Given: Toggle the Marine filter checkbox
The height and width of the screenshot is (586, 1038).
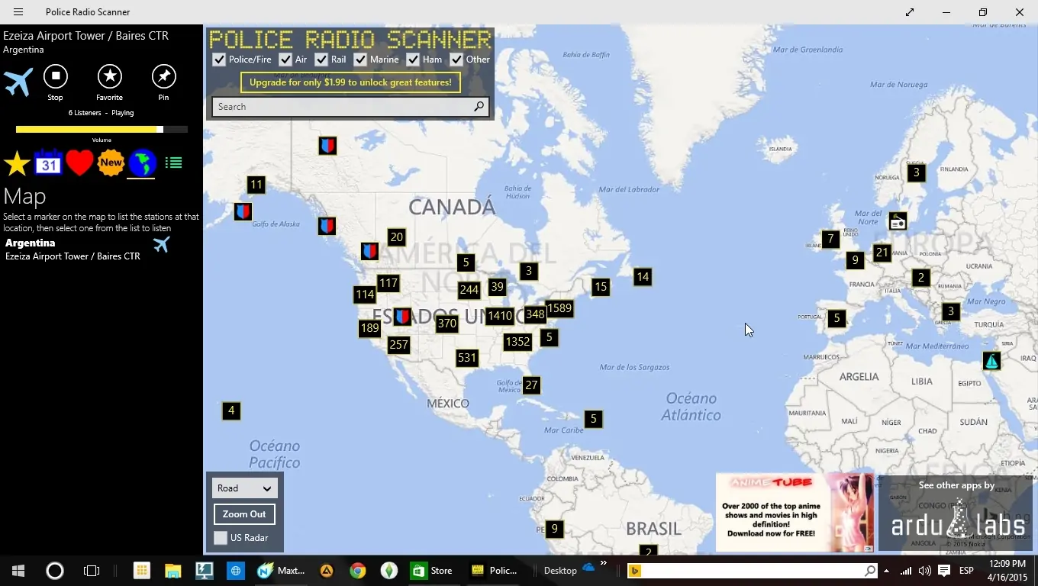Looking at the screenshot, I should pos(360,60).
